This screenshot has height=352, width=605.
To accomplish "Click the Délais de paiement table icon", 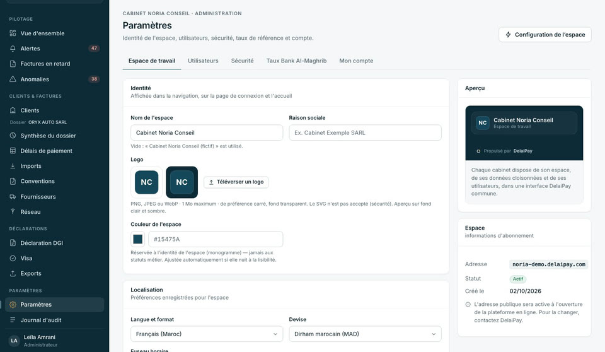I will click(x=13, y=151).
